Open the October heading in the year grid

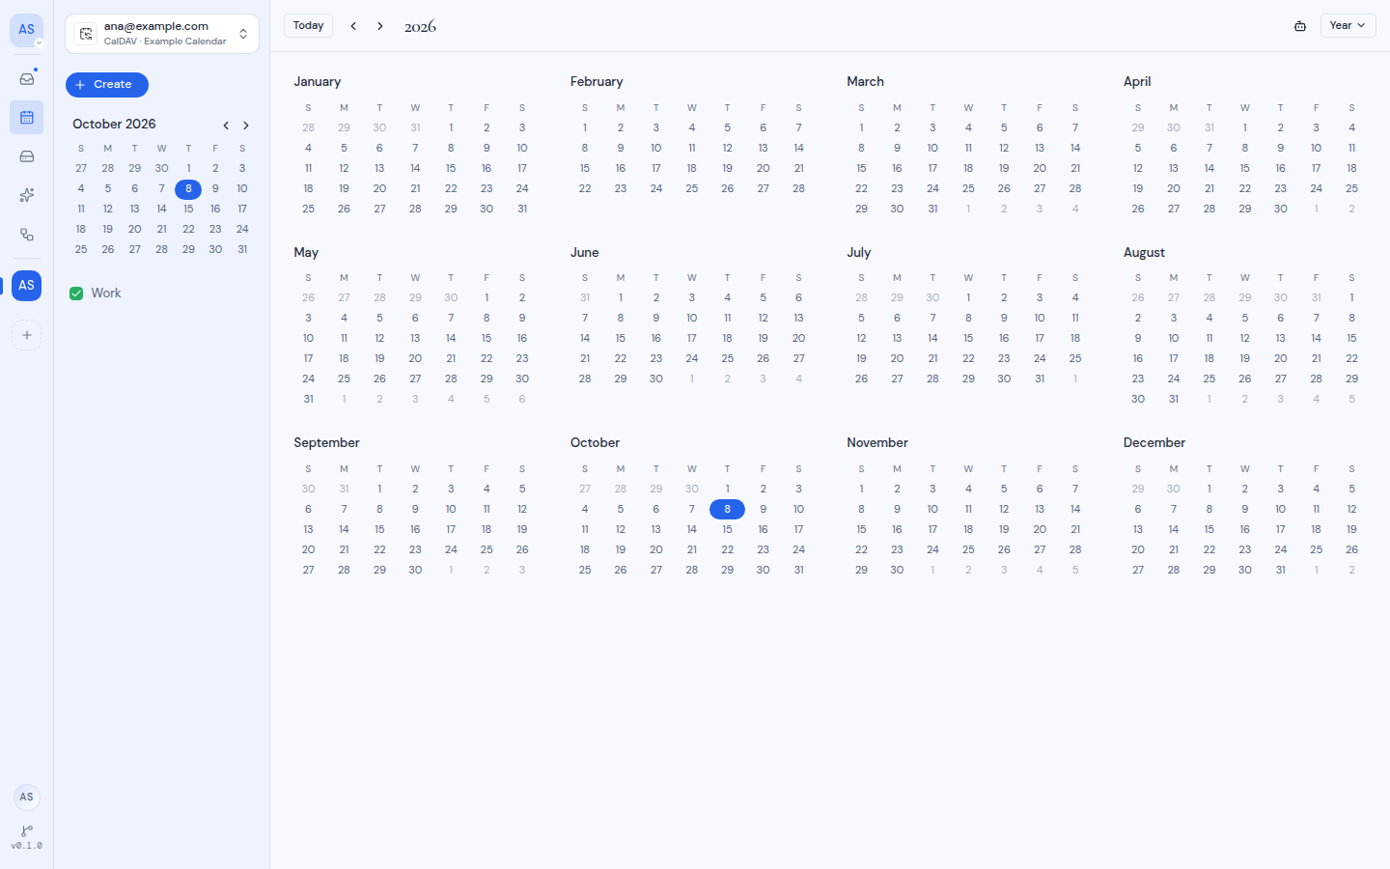pos(595,443)
